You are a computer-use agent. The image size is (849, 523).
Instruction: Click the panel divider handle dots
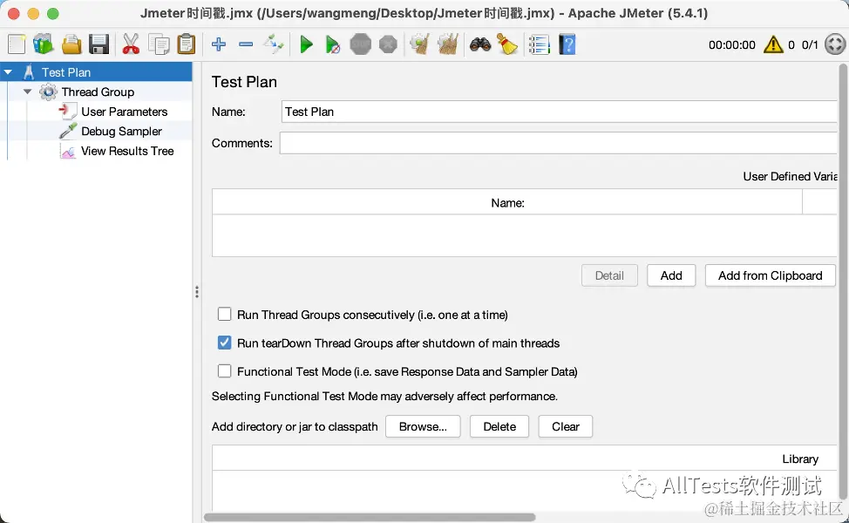coord(197,292)
